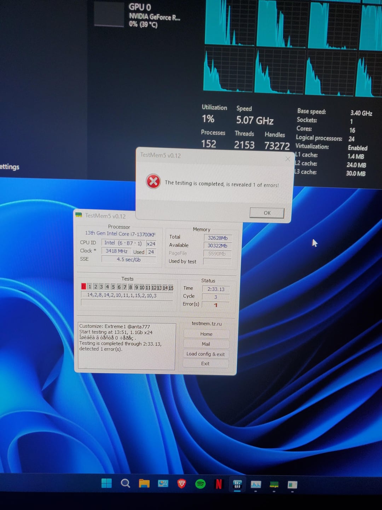Click SSE value 4.5 sec/Gb
Image resolution: width=382 pixels, height=510 pixels.
point(129,259)
